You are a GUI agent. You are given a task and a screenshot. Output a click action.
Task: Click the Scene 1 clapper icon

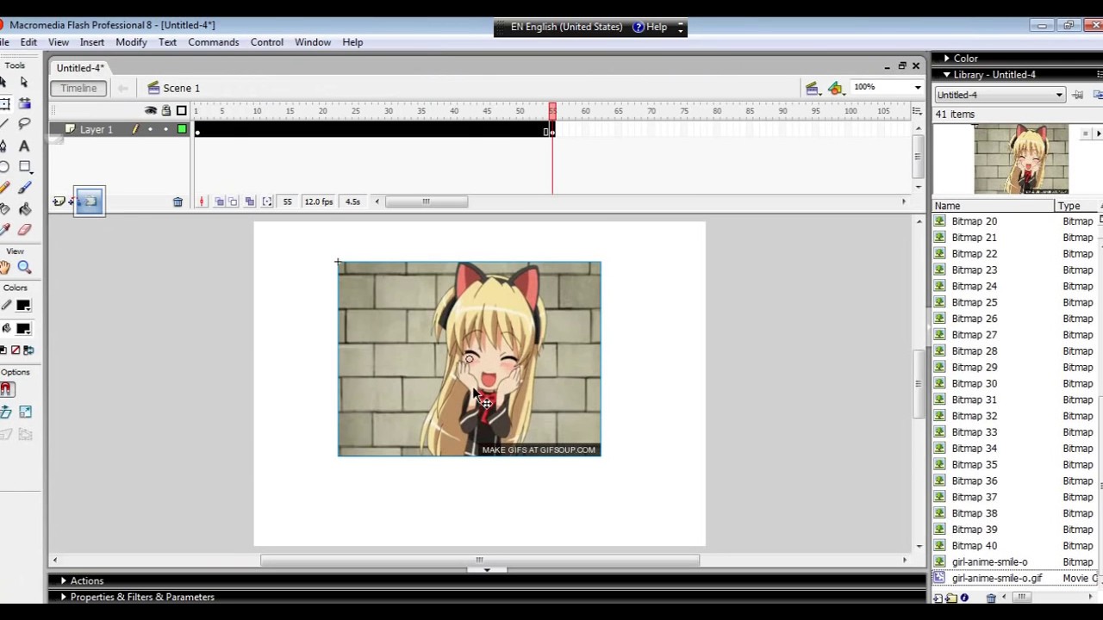[153, 88]
